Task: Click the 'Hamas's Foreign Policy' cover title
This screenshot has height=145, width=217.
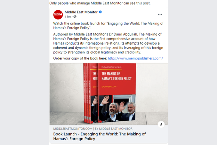Action: (117, 79)
